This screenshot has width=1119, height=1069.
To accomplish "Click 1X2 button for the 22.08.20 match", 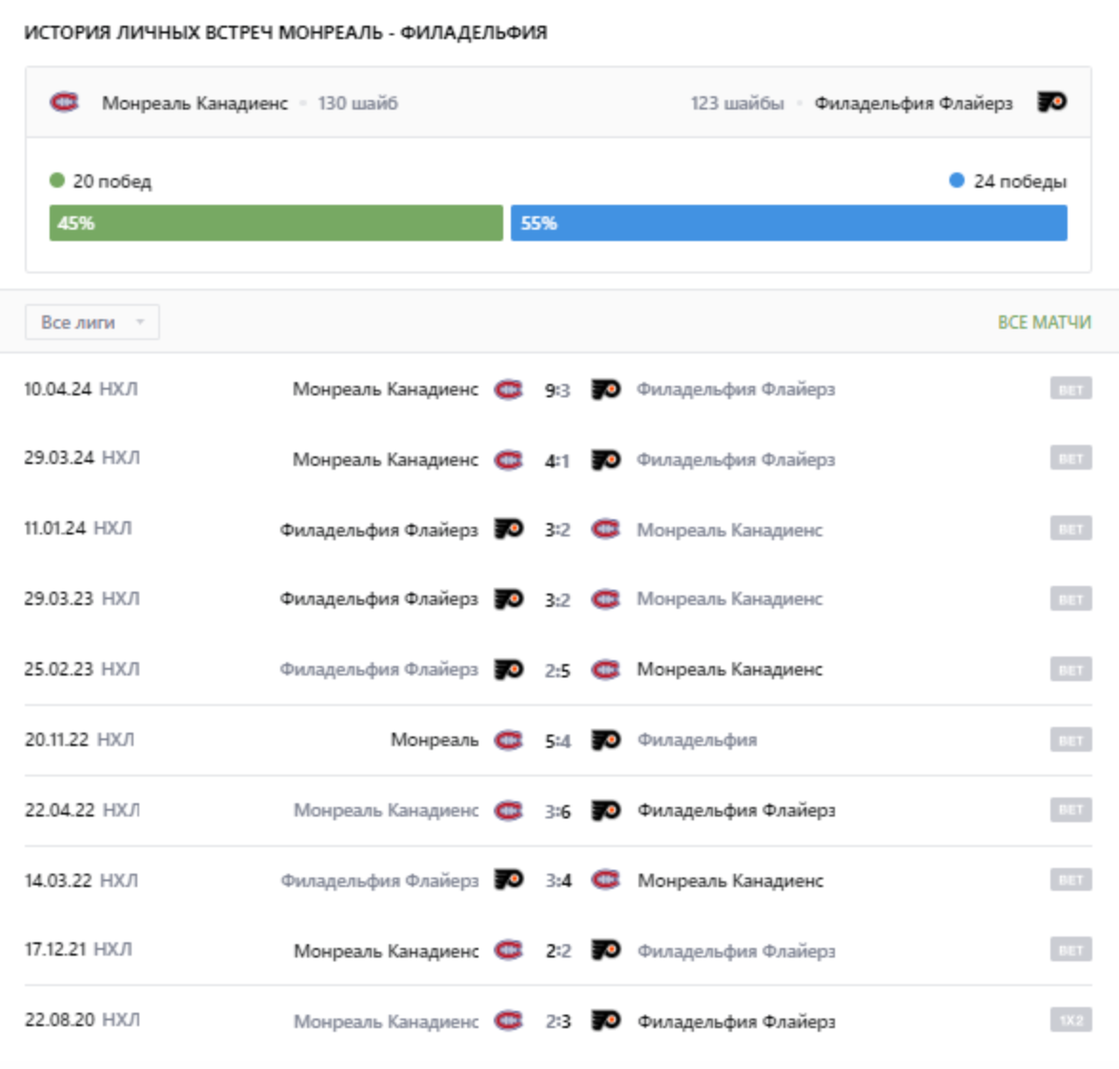I will (x=1070, y=1020).
